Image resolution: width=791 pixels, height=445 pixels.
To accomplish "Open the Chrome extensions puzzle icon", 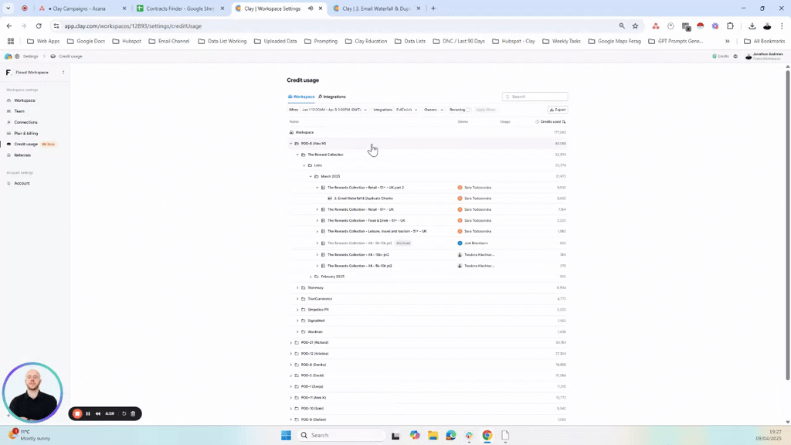I will 730,25.
